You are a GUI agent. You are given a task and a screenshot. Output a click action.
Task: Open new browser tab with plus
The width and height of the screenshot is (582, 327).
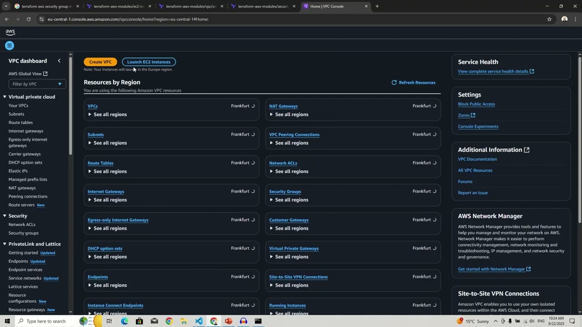[x=377, y=6]
